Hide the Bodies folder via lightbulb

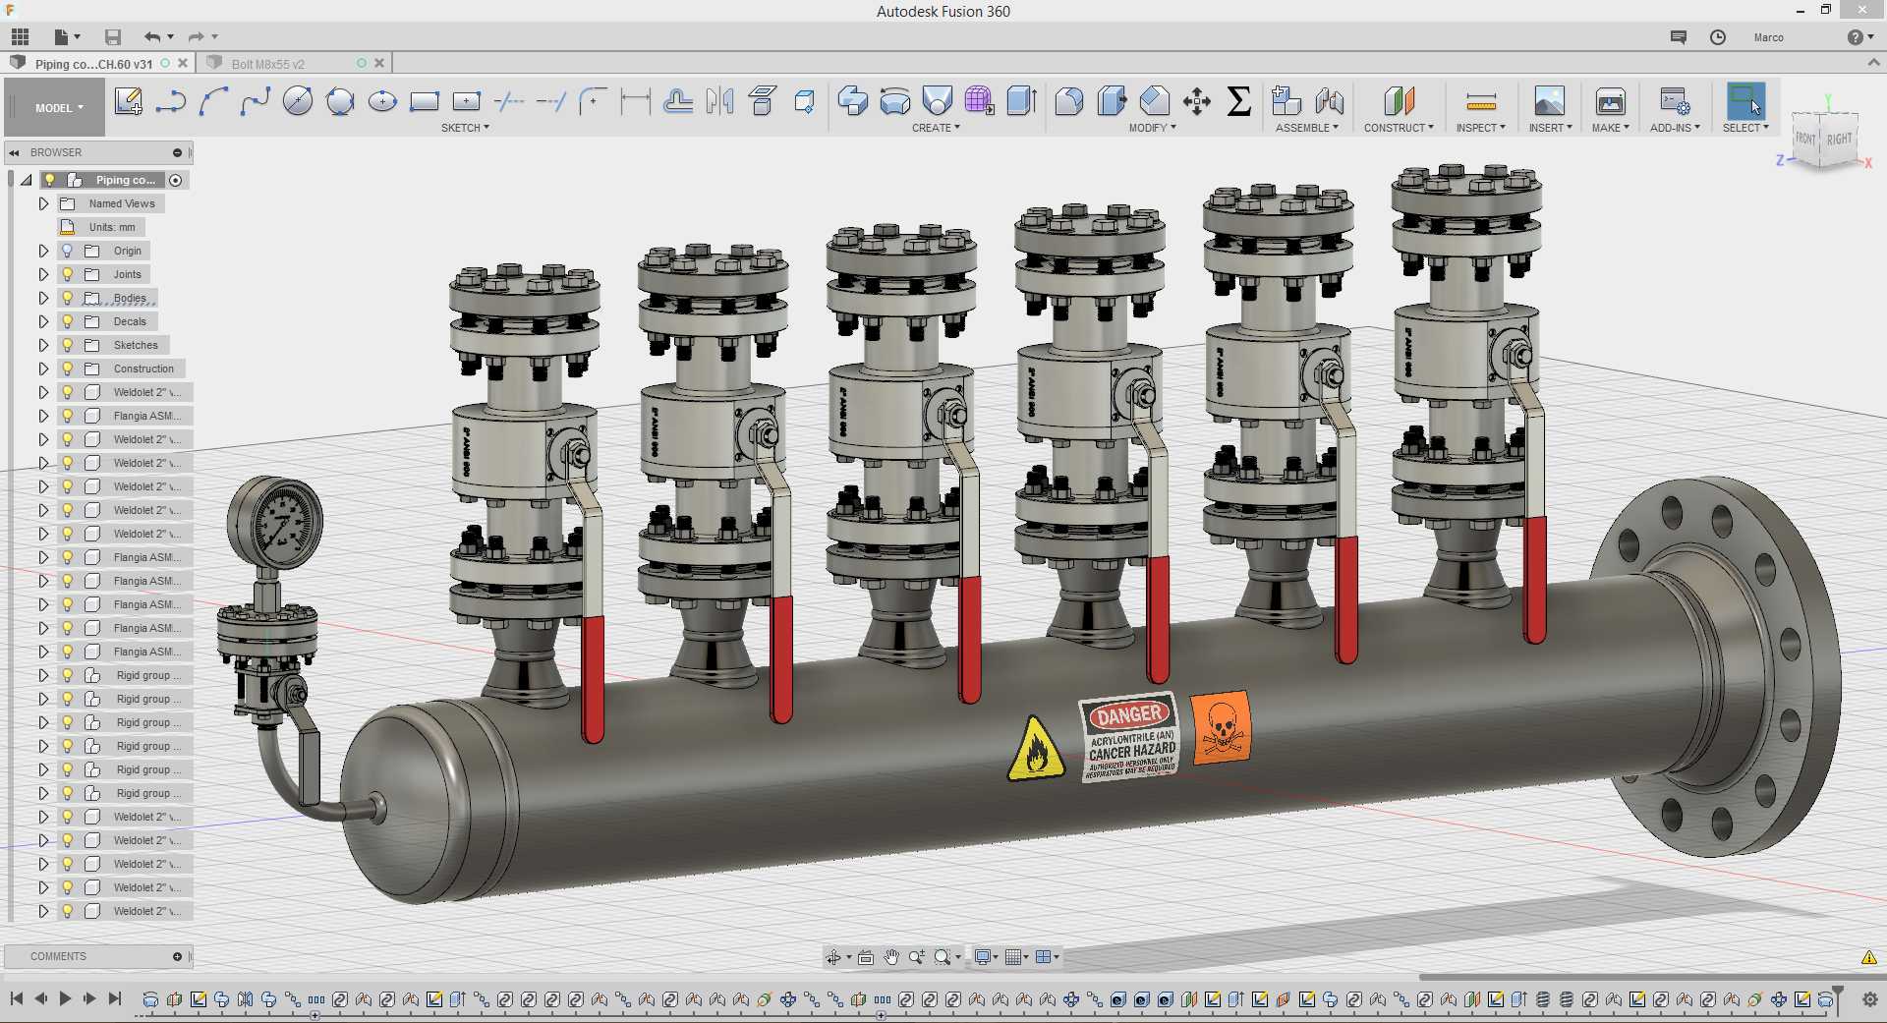click(68, 298)
